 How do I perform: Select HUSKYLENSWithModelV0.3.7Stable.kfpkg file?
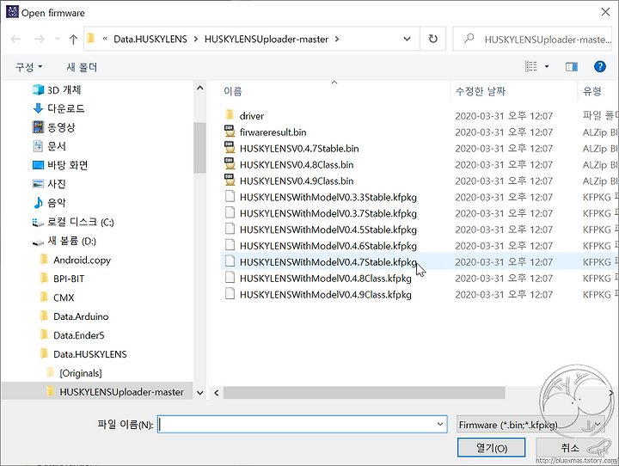(x=321, y=213)
